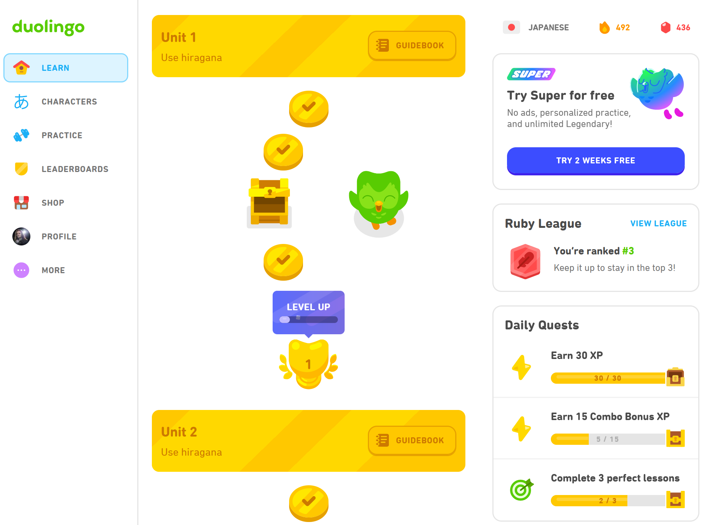Click the Profile avatar
Image resolution: width=708 pixels, height=525 pixels.
[x=22, y=236]
